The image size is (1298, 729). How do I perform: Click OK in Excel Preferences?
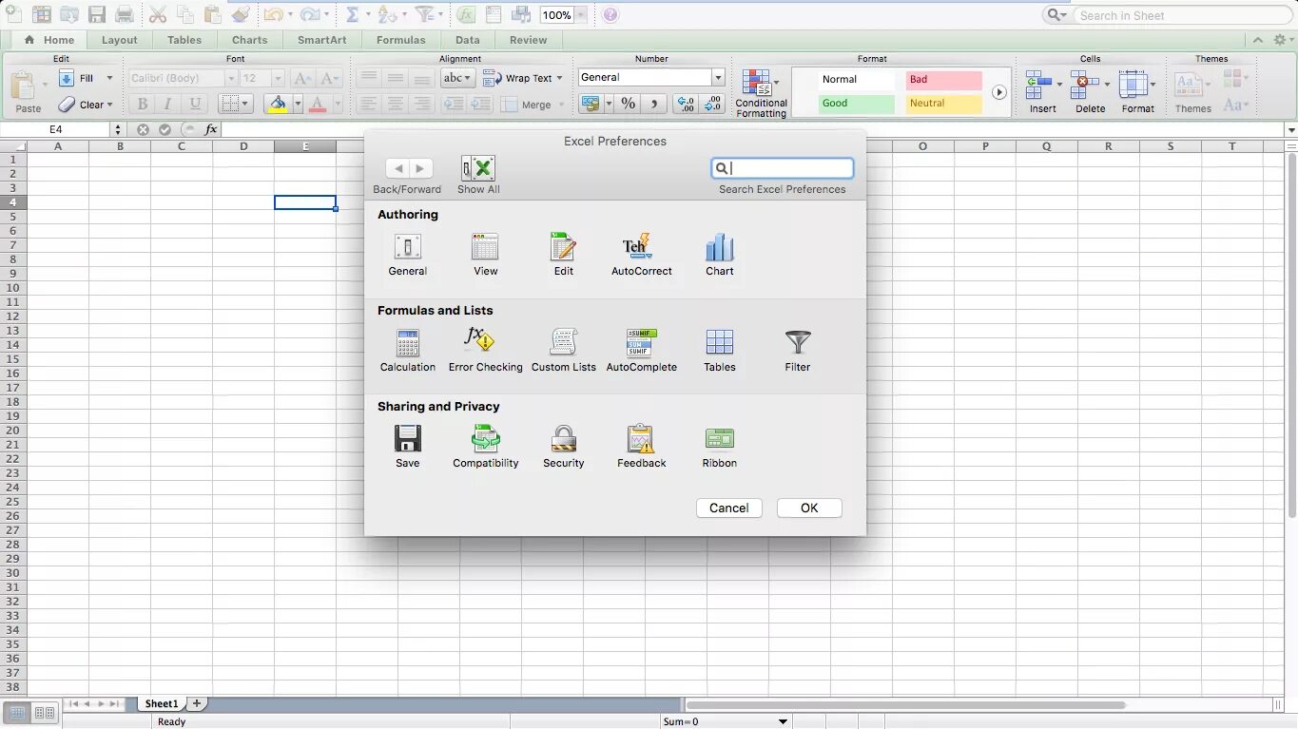809,508
